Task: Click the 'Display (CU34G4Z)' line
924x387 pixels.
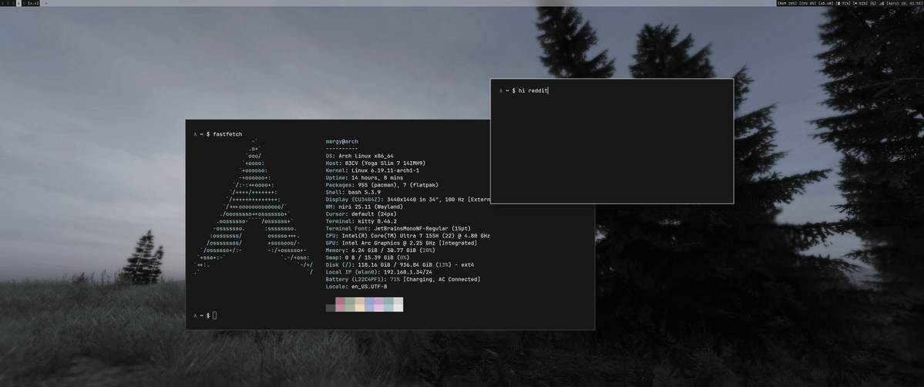Action: [408, 200]
